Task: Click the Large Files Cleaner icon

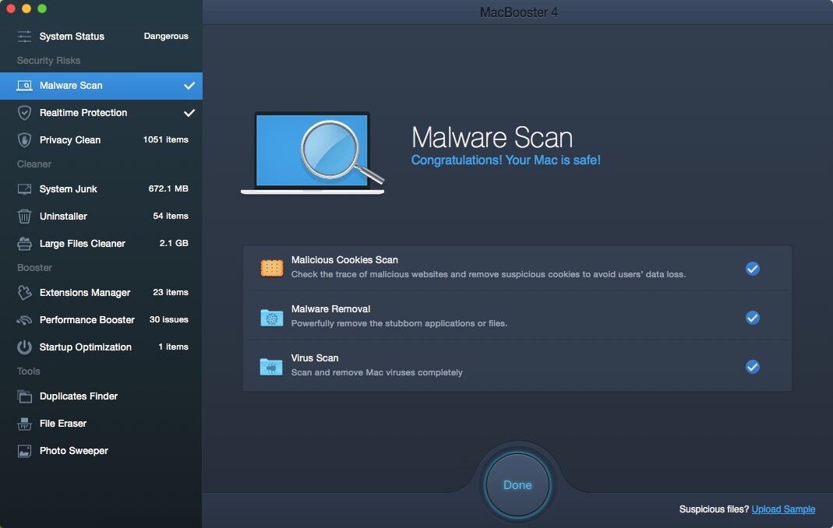Action: pos(24,244)
